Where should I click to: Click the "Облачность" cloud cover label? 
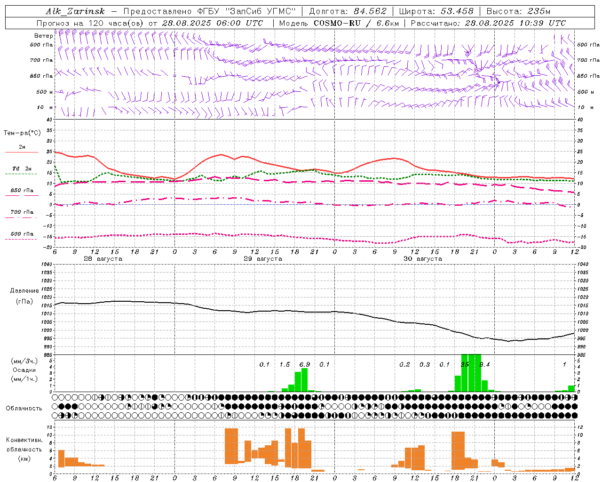(x=24, y=408)
